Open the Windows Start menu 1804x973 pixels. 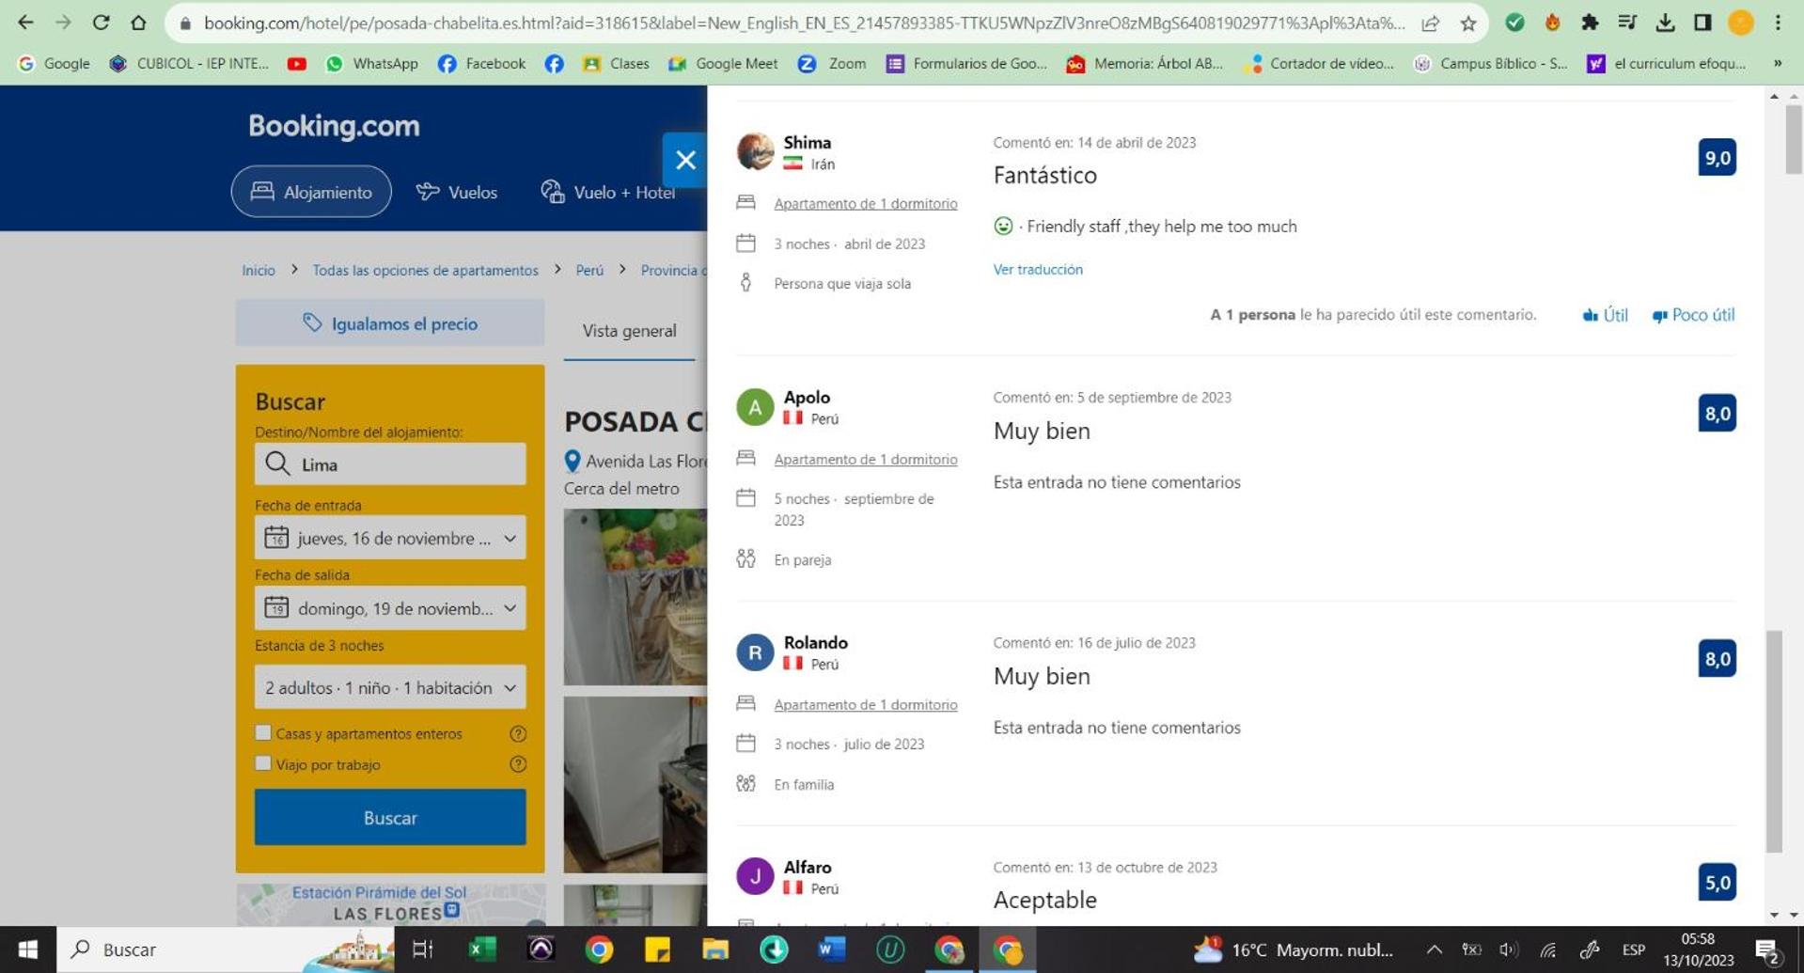coord(27,949)
